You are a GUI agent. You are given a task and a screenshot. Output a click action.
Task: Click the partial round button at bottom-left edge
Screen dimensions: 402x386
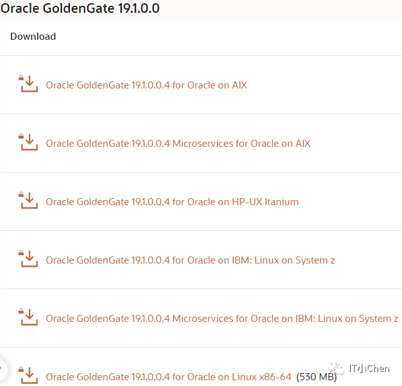(2, 369)
